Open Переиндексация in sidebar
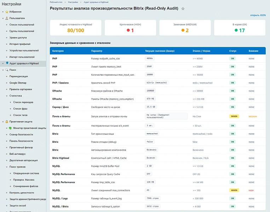Image resolution: width=270 pixels, height=212 pixels. coord(19,76)
